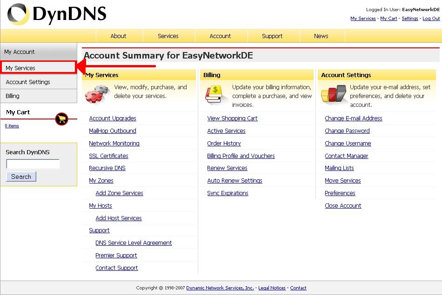
Task: Open the Account menu
Action: click(x=220, y=36)
